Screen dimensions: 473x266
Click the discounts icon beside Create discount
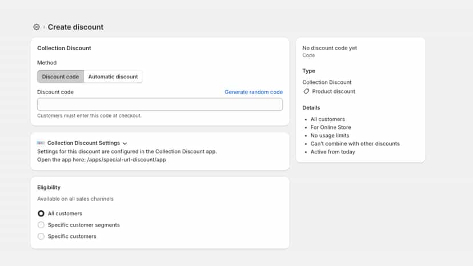(x=37, y=27)
